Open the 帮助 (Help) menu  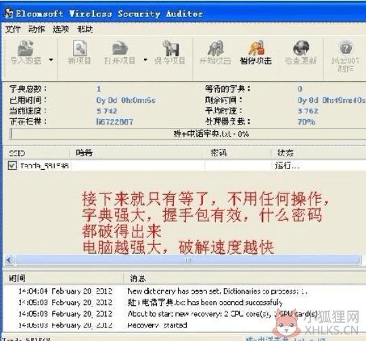85,29
